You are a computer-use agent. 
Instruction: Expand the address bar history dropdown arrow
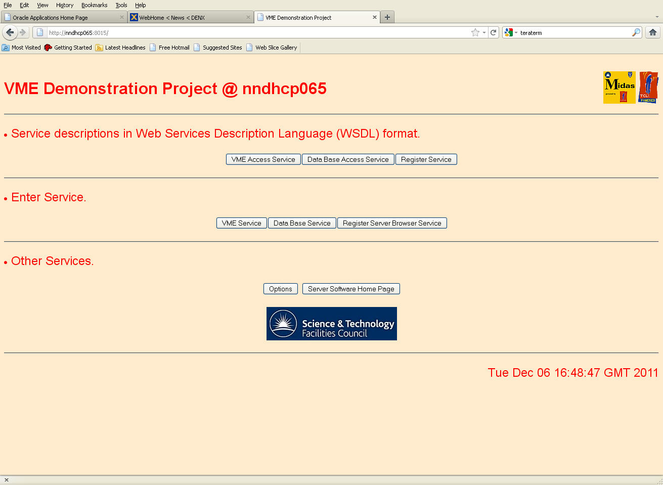point(484,32)
